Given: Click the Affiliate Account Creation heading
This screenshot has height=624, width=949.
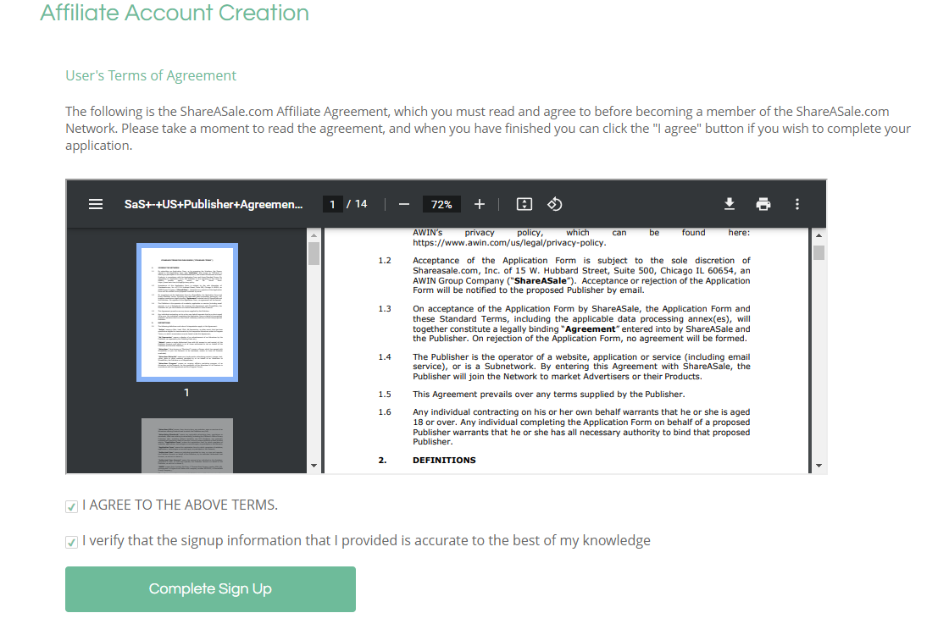Looking at the screenshot, I should (x=175, y=13).
